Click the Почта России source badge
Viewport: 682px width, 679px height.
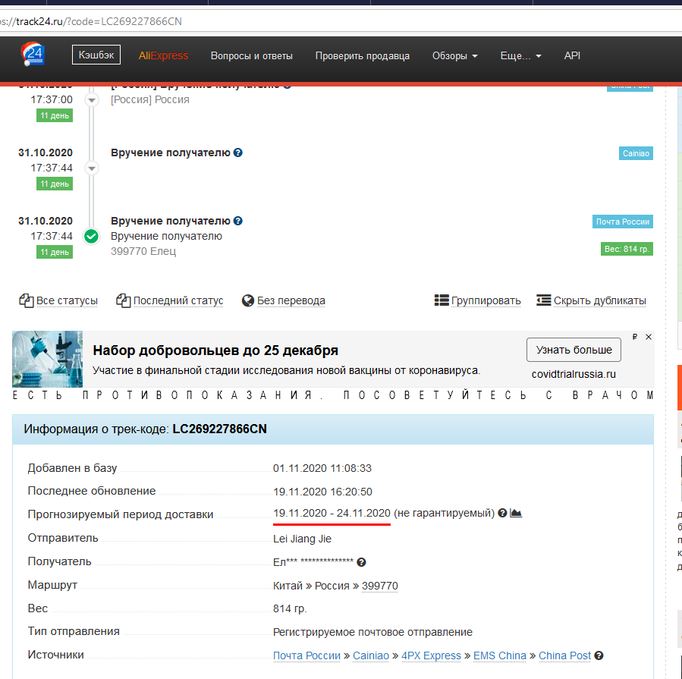[x=622, y=222]
